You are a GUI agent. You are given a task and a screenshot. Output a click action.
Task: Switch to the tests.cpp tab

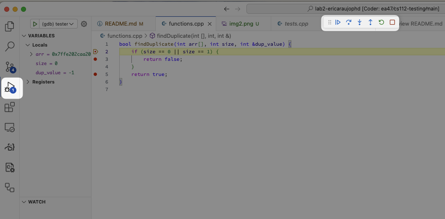tap(296, 24)
